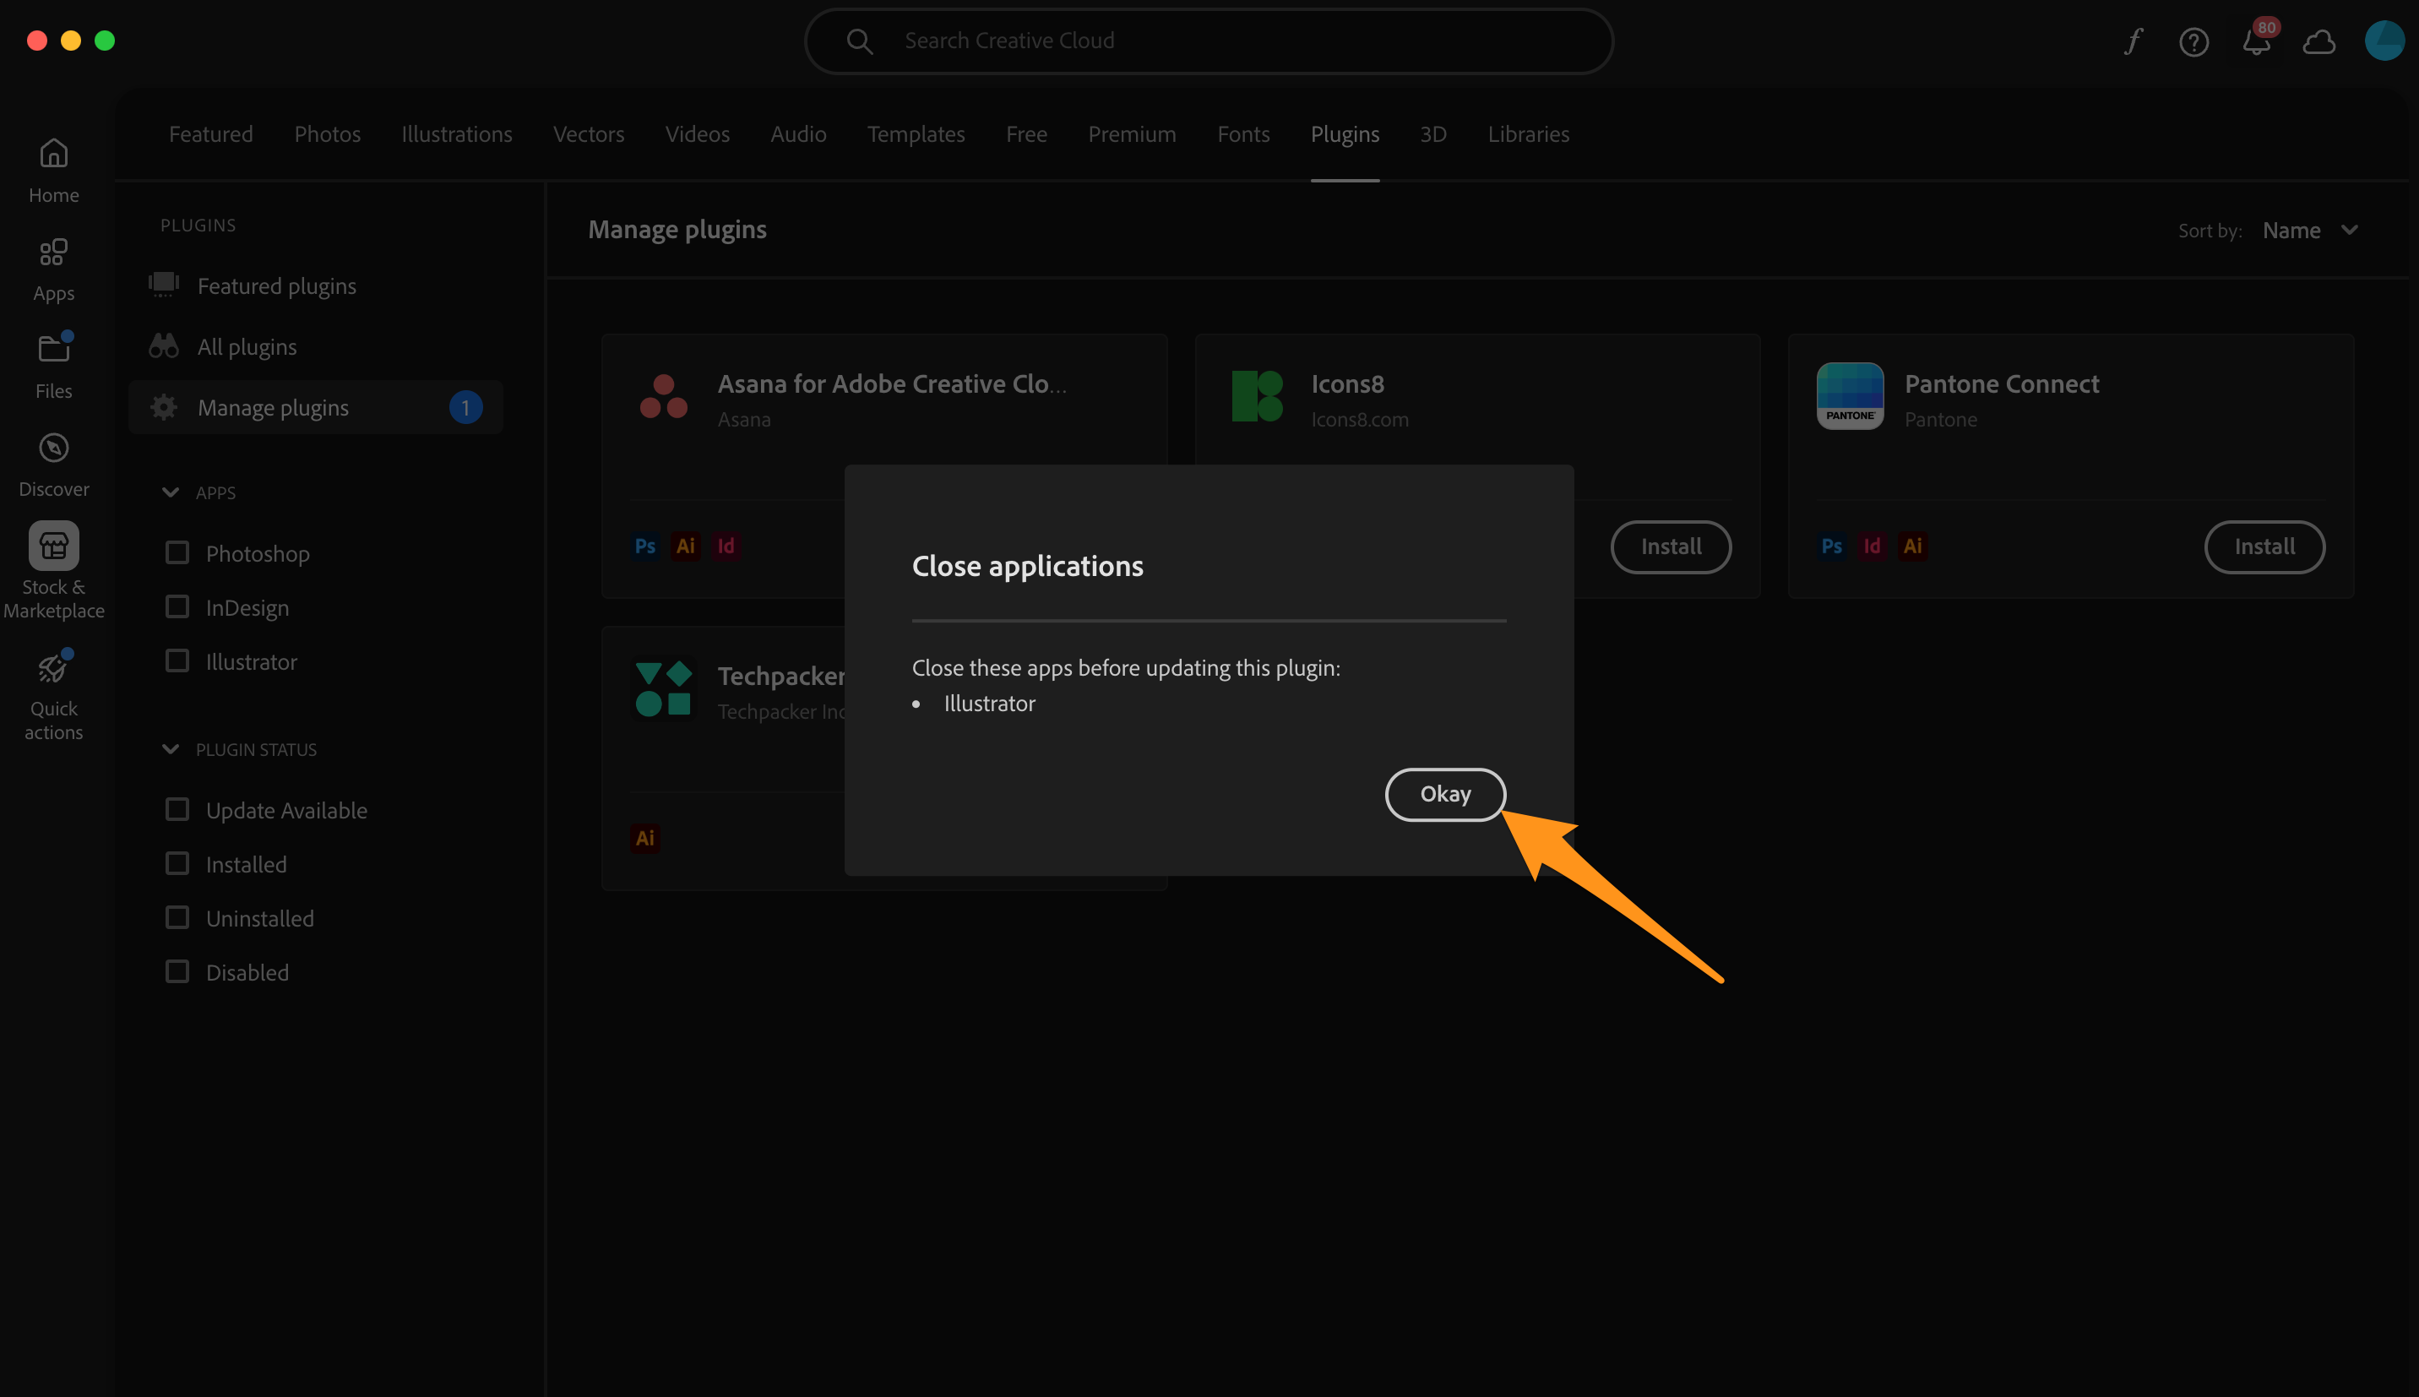Switch to the Premium tab
The height and width of the screenshot is (1397, 2419).
tap(1132, 134)
